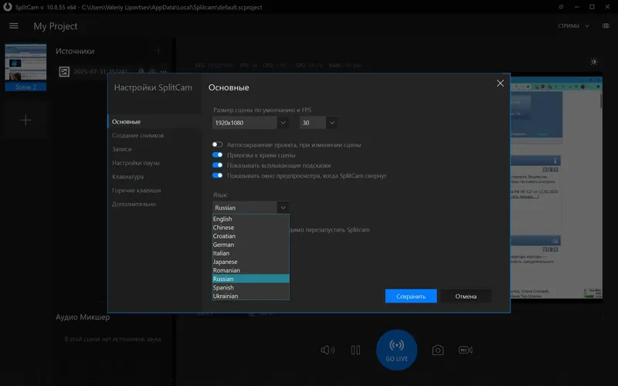Click the Отмена button
618x386 pixels.
(x=466, y=296)
